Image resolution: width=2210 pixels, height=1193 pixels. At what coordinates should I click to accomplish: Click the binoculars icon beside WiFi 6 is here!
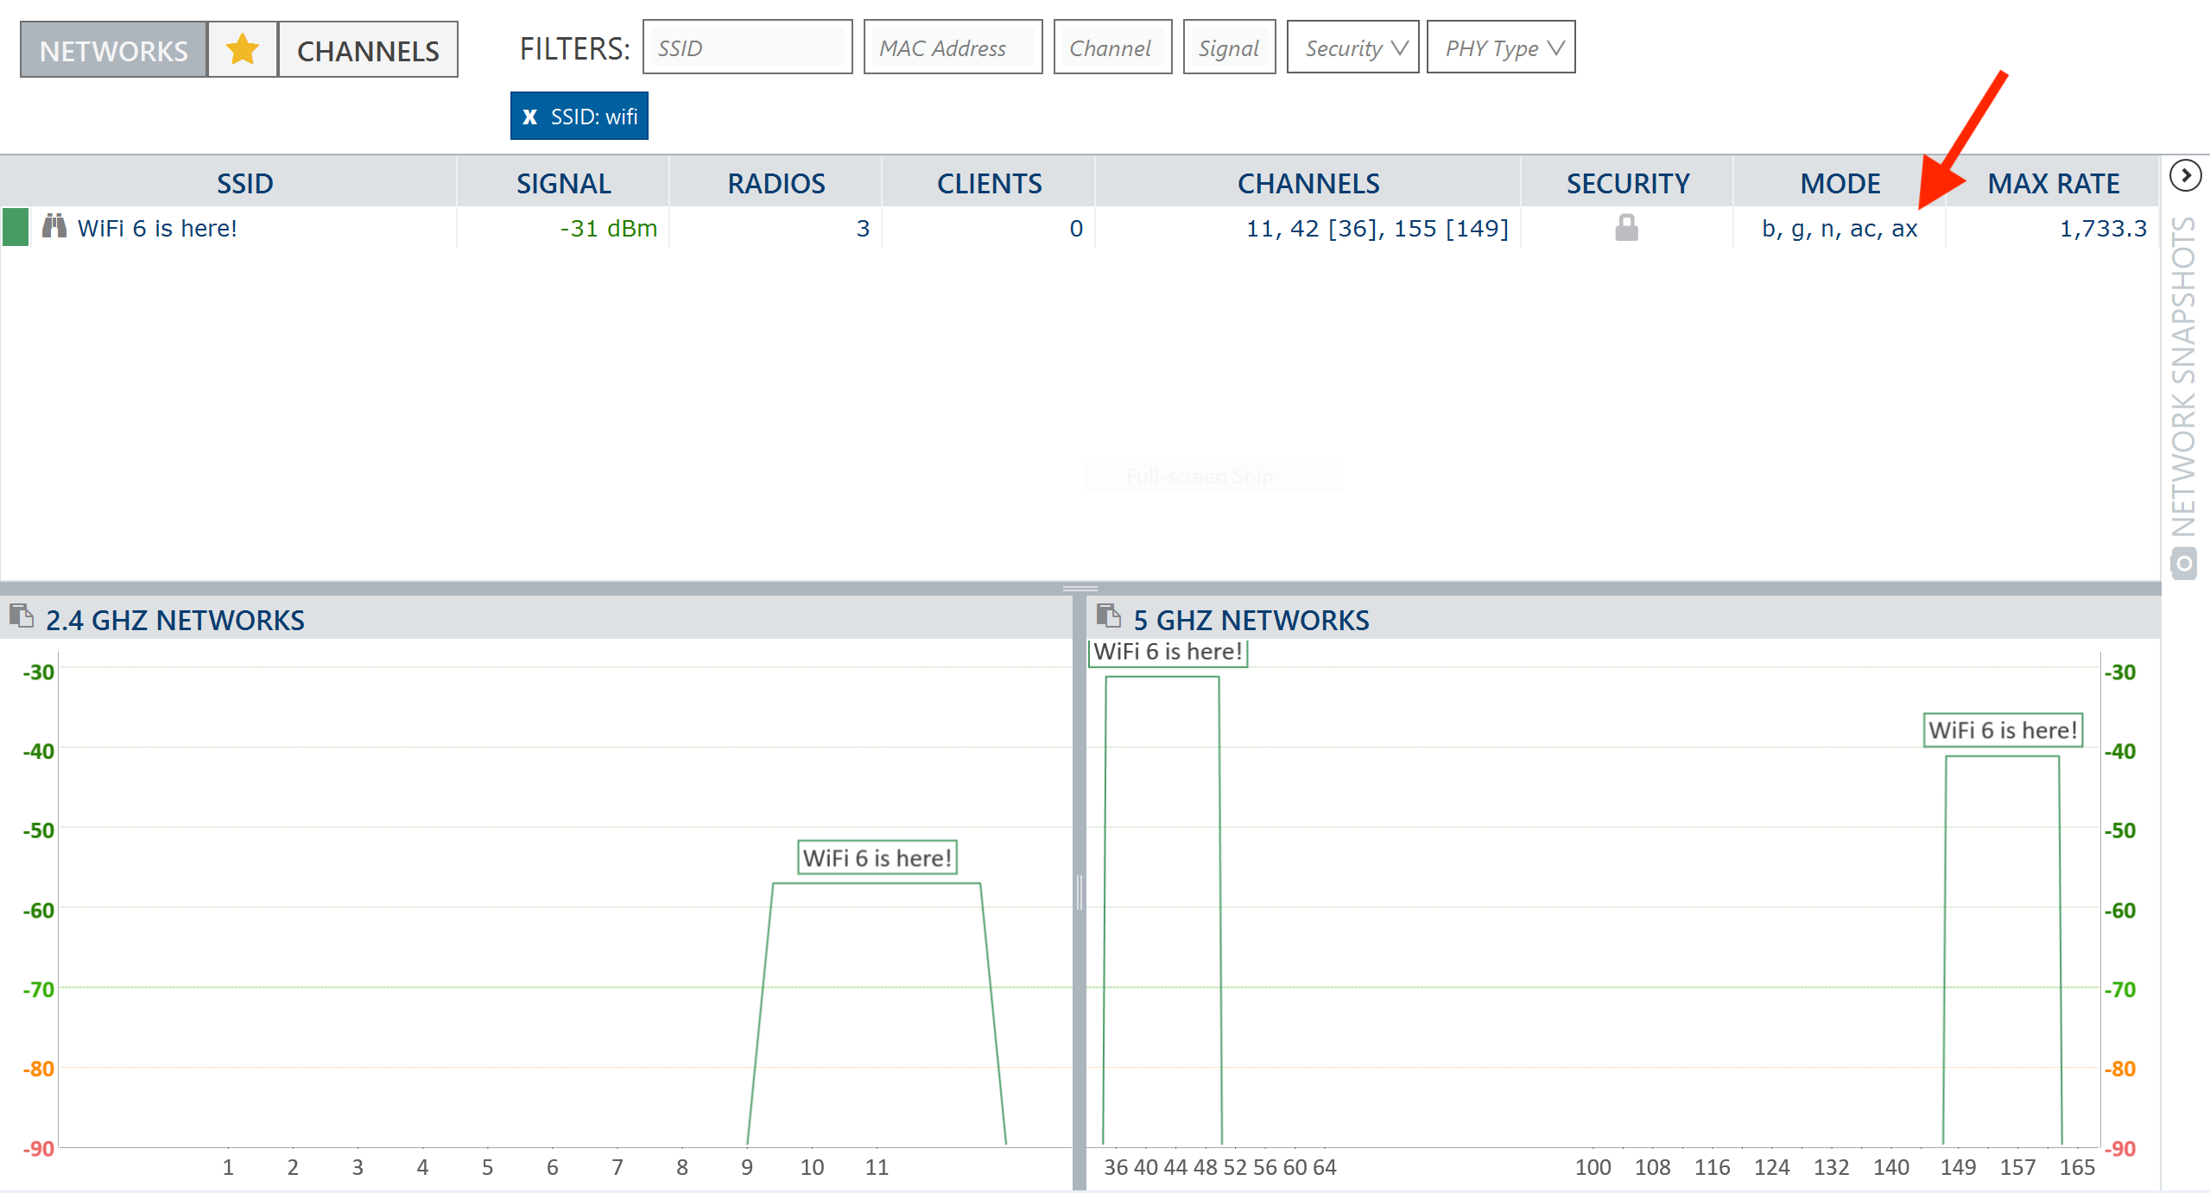click(54, 226)
